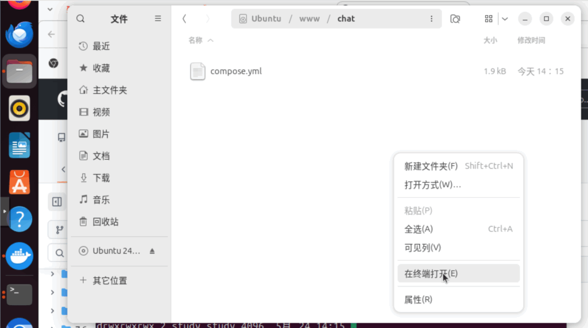Open the view options dropdown arrow
Image resolution: width=588 pixels, height=328 pixels.
point(505,19)
